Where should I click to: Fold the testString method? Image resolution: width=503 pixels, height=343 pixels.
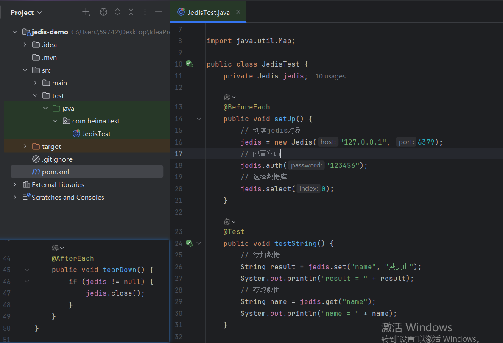pyautogui.click(x=199, y=243)
